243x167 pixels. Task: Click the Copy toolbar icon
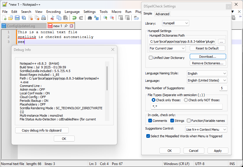coord(59,18)
